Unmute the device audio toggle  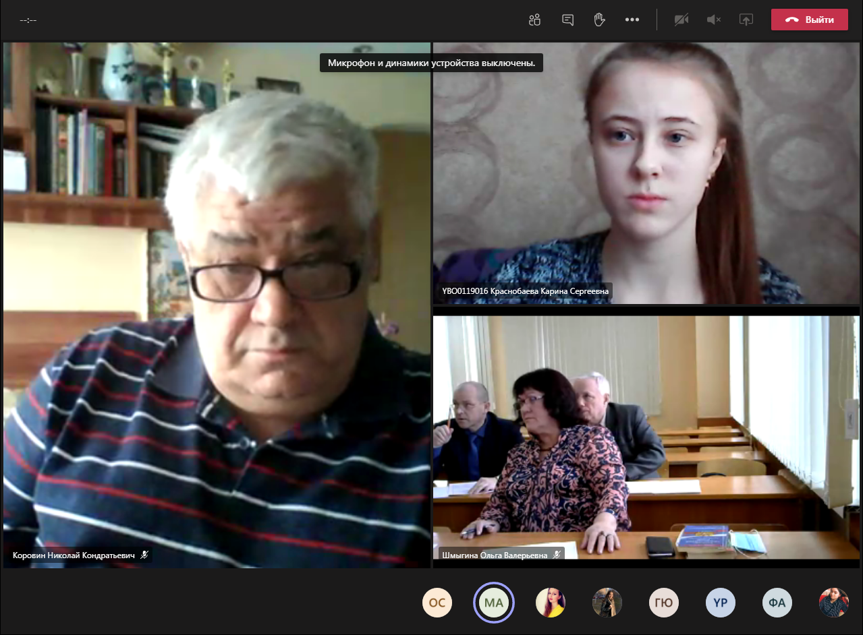point(714,20)
